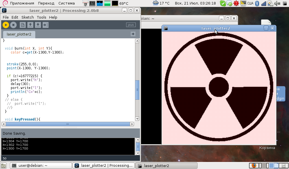Open the tab menu arrow in Processing
The image size is (289, 169).
pyautogui.click(x=133, y=34)
